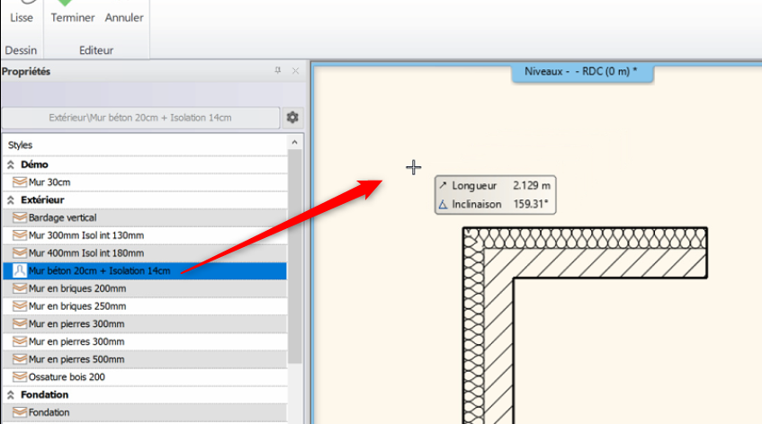Click the selected Mur béton style icon
The height and width of the screenshot is (424, 762).
20,270
